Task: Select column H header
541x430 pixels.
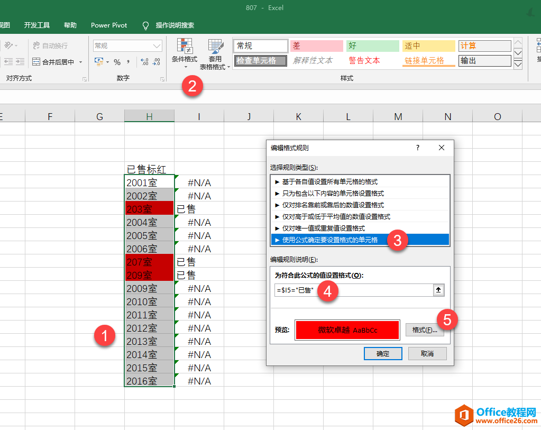Action: (x=149, y=116)
